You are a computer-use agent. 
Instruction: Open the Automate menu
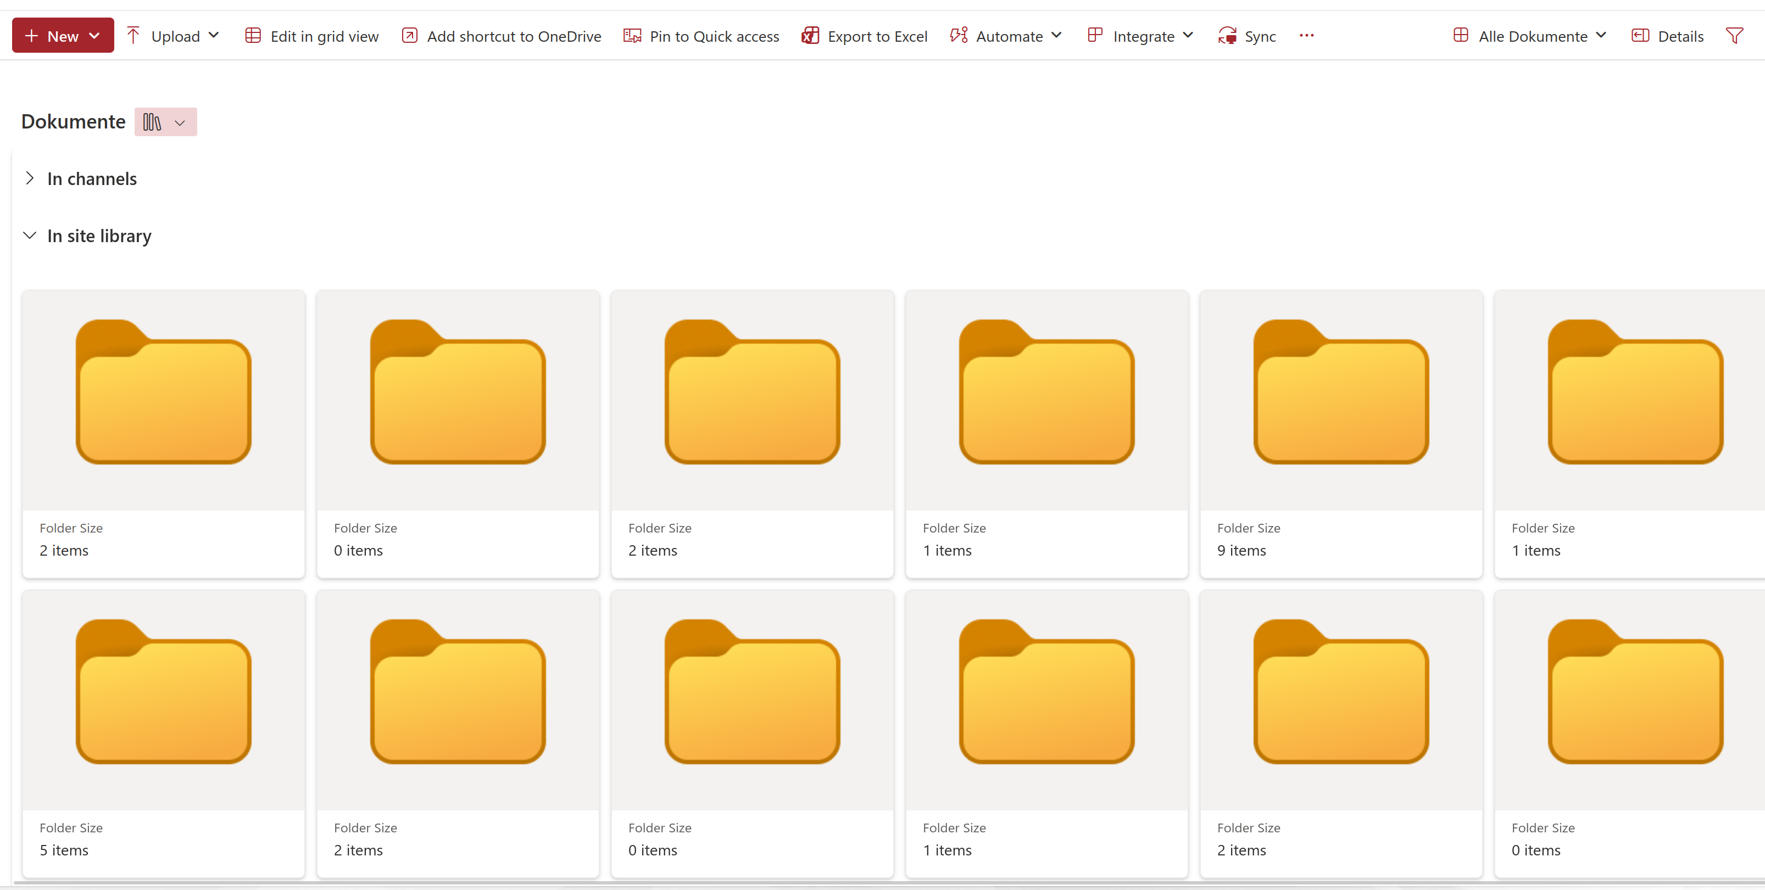[1006, 36]
